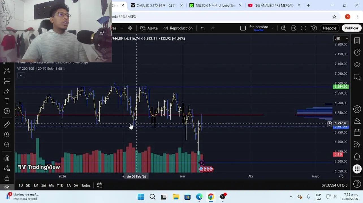Expand hidden drawing tools at sidebar bottom
The width and height of the screenshot is (363, 203).
[x=7, y=187]
